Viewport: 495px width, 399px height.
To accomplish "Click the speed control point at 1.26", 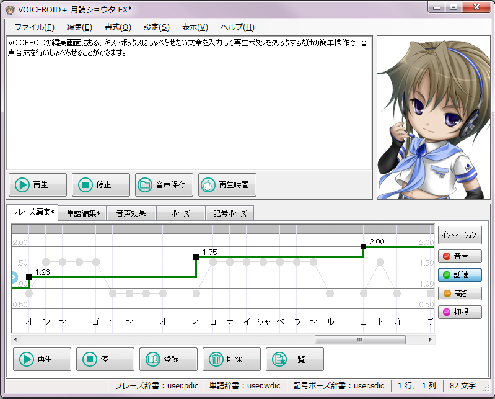I will (28, 277).
